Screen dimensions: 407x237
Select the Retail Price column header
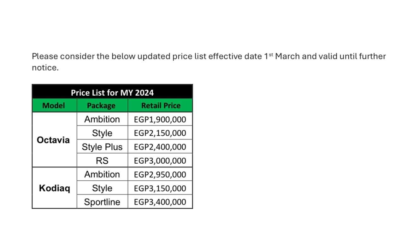coord(161,106)
